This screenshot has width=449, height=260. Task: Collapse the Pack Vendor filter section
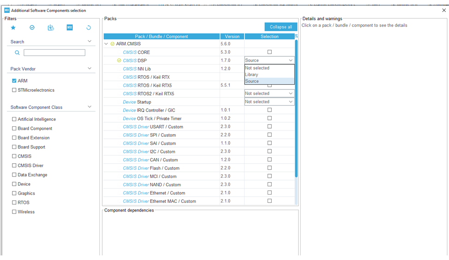(x=90, y=69)
